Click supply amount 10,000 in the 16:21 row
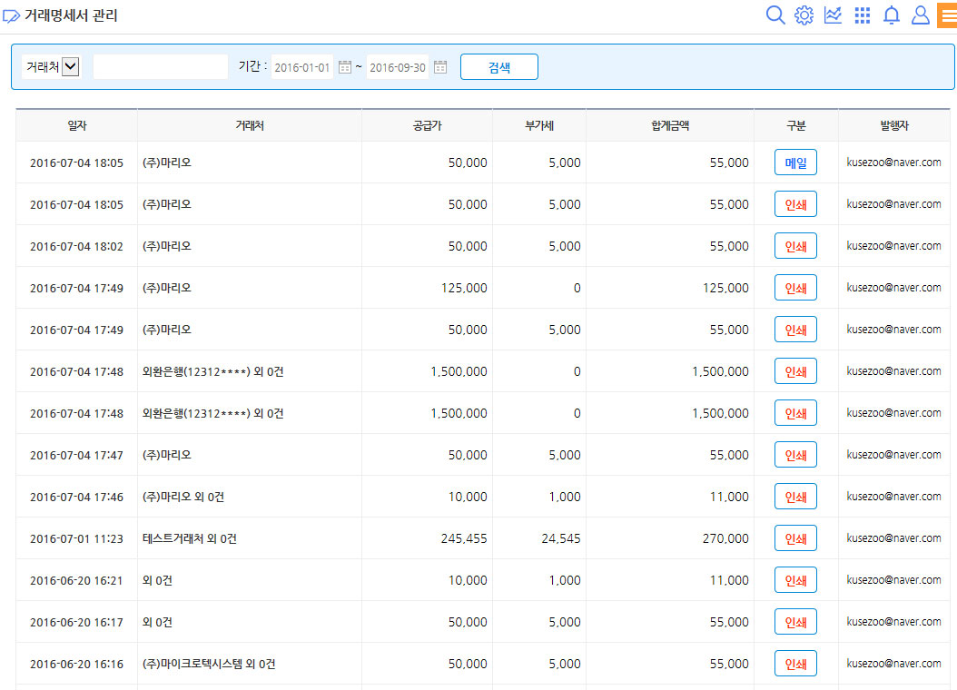This screenshot has height=690, width=957. point(468,581)
